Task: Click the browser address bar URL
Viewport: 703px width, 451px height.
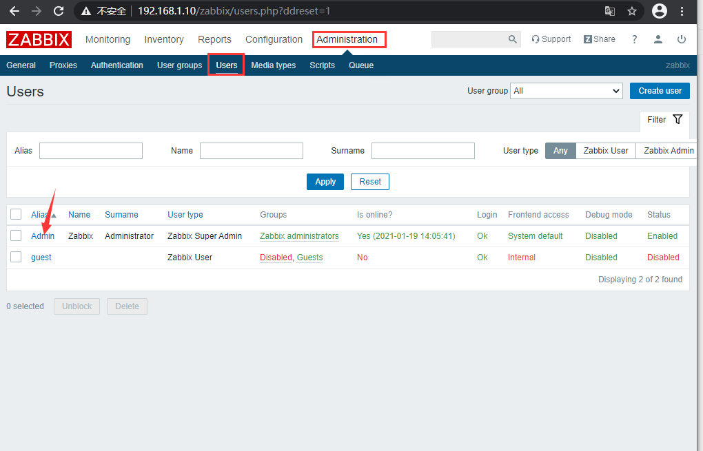Action: coord(234,11)
